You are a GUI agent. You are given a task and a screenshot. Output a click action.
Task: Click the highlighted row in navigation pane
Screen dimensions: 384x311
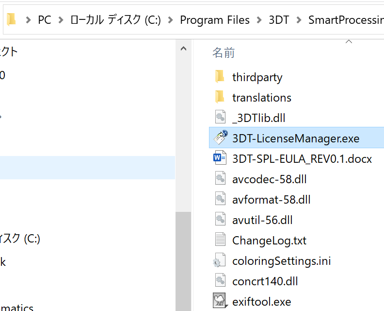tap(87, 167)
